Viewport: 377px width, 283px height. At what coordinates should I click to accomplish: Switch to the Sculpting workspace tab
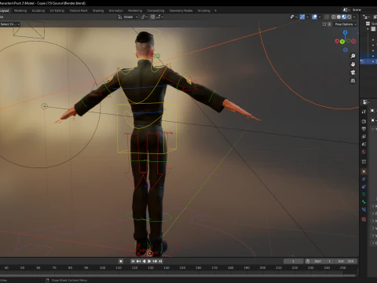pos(38,11)
